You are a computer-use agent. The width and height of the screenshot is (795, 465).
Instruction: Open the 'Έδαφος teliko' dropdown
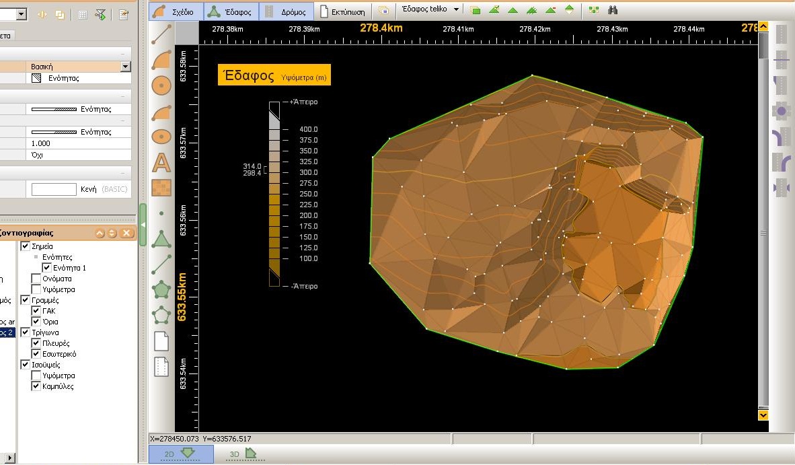click(x=457, y=10)
